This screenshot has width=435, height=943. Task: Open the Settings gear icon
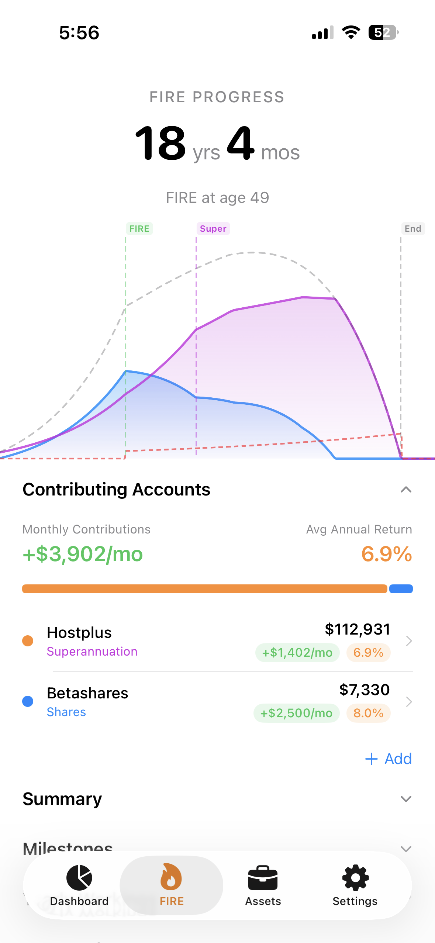pyautogui.click(x=355, y=877)
